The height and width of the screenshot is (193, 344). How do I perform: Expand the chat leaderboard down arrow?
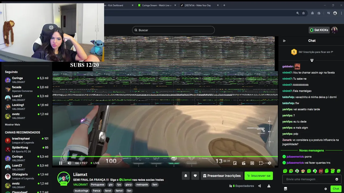coord(312,60)
